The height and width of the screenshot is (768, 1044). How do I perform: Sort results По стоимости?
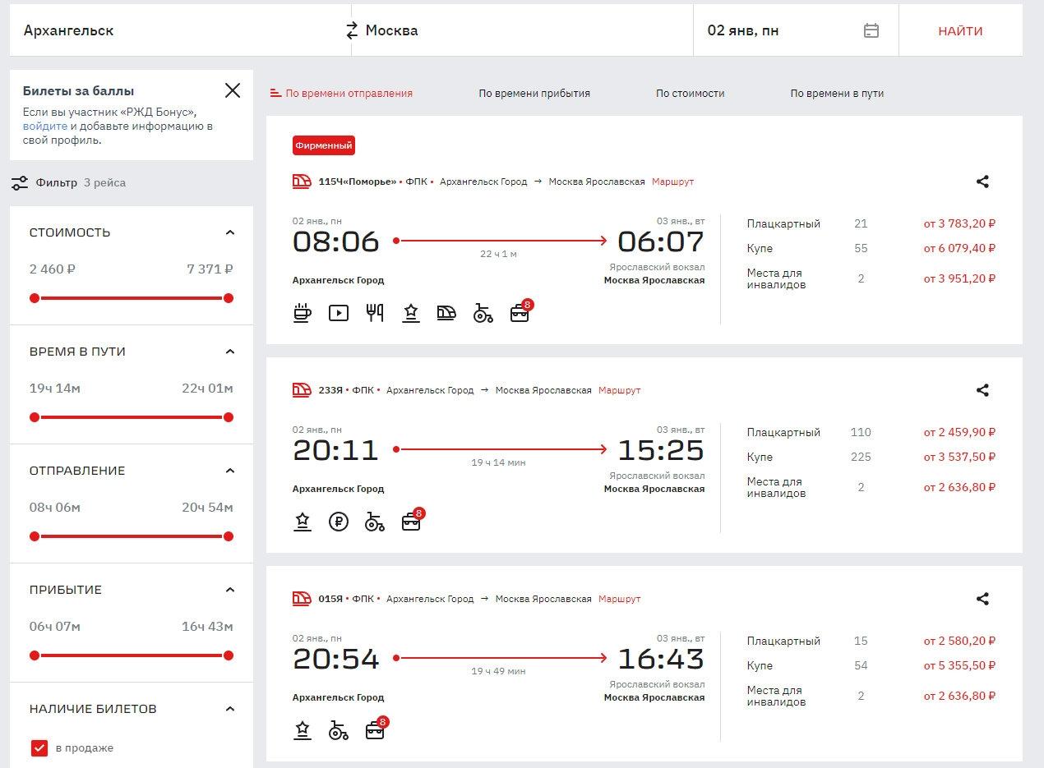(x=690, y=94)
